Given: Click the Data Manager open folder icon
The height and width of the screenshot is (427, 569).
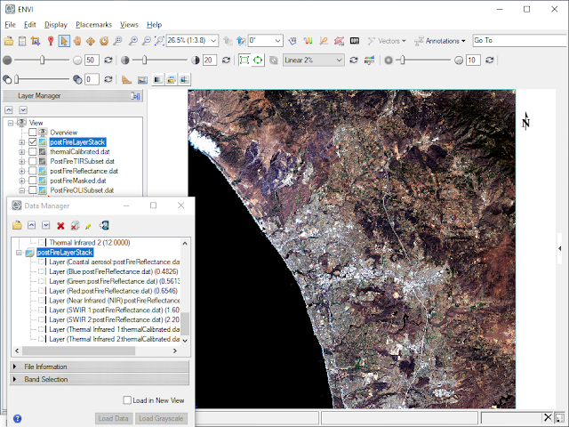Looking at the screenshot, I should [x=17, y=226].
